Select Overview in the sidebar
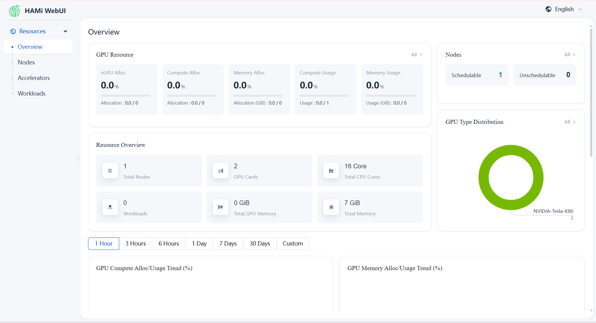Viewport: 596px width, 323px height. [x=38, y=47]
